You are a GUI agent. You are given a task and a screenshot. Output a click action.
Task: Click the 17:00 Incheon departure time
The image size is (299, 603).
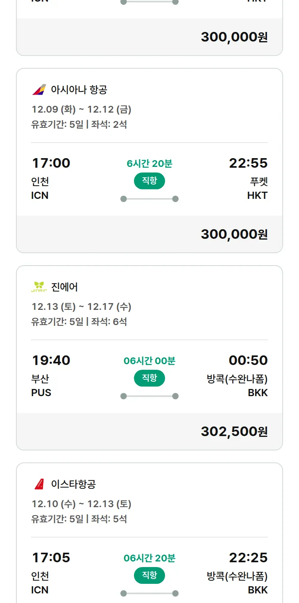tap(51, 163)
